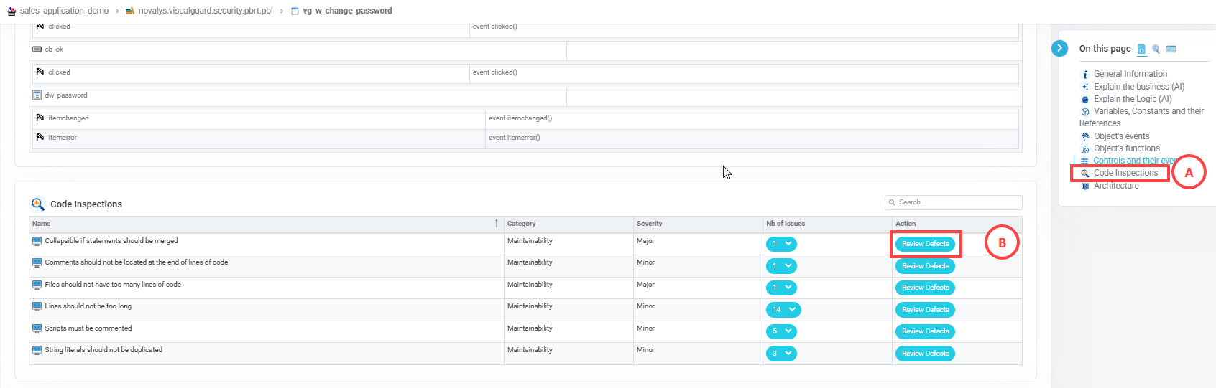The height and width of the screenshot is (388, 1216).
Task: Focus the Code Inspections search field
Action: [954, 202]
